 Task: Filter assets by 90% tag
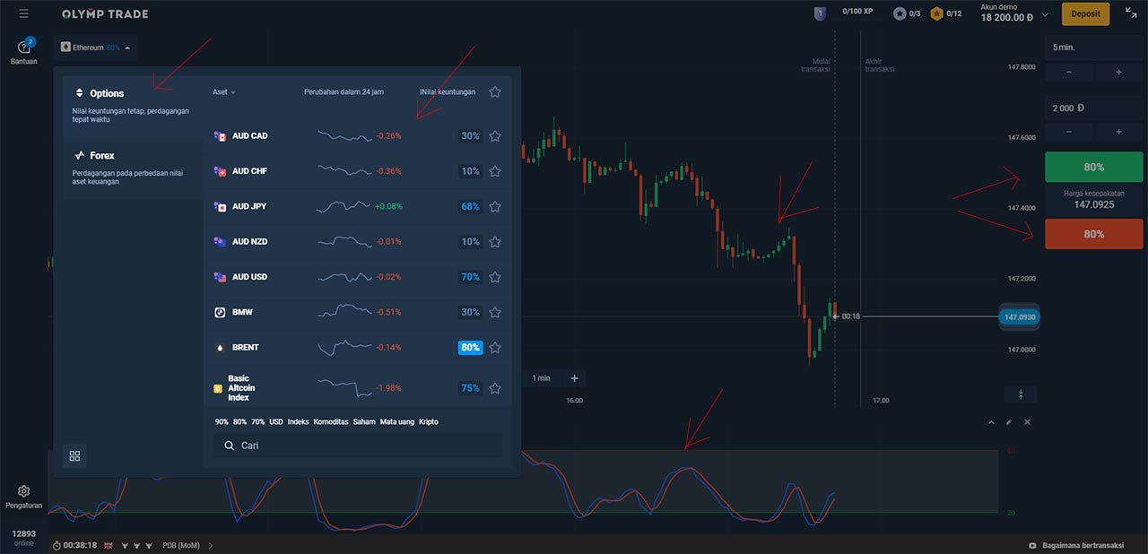(x=222, y=421)
